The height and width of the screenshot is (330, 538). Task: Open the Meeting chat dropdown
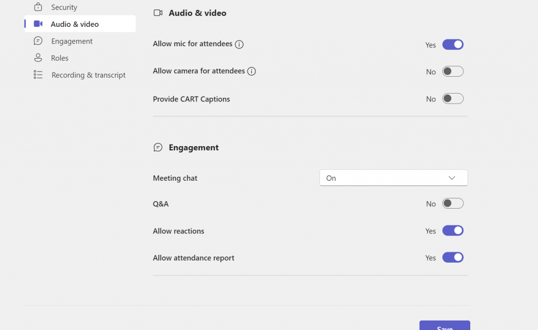click(393, 178)
